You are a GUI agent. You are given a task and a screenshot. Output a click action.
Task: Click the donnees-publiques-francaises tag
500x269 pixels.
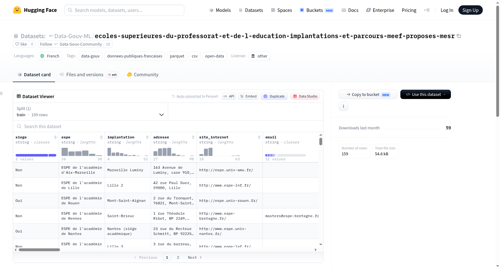(x=135, y=56)
